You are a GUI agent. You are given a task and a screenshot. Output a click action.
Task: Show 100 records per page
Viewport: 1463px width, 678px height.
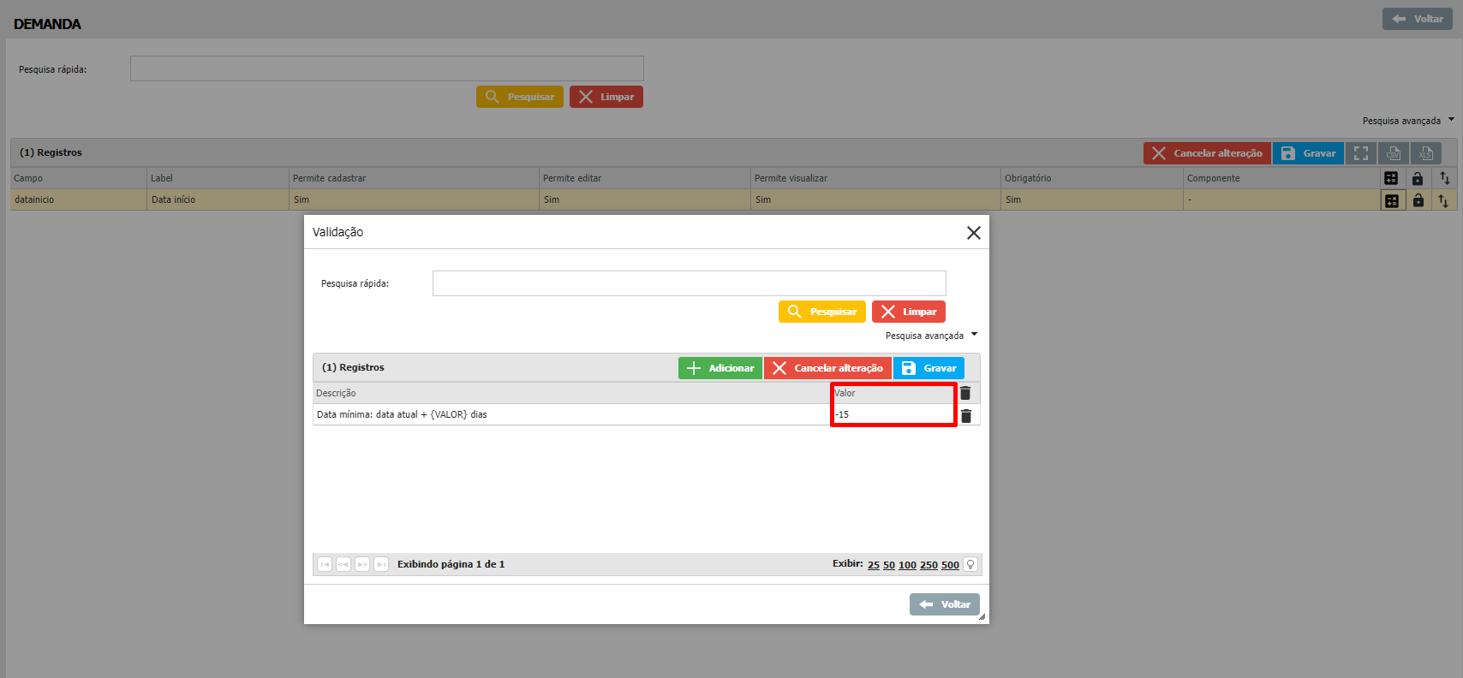click(x=907, y=565)
